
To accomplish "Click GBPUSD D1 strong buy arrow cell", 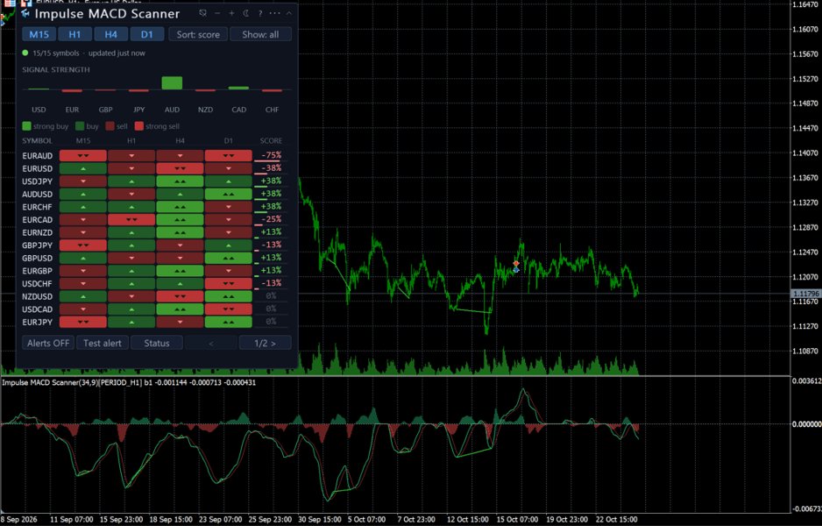I will (x=228, y=258).
